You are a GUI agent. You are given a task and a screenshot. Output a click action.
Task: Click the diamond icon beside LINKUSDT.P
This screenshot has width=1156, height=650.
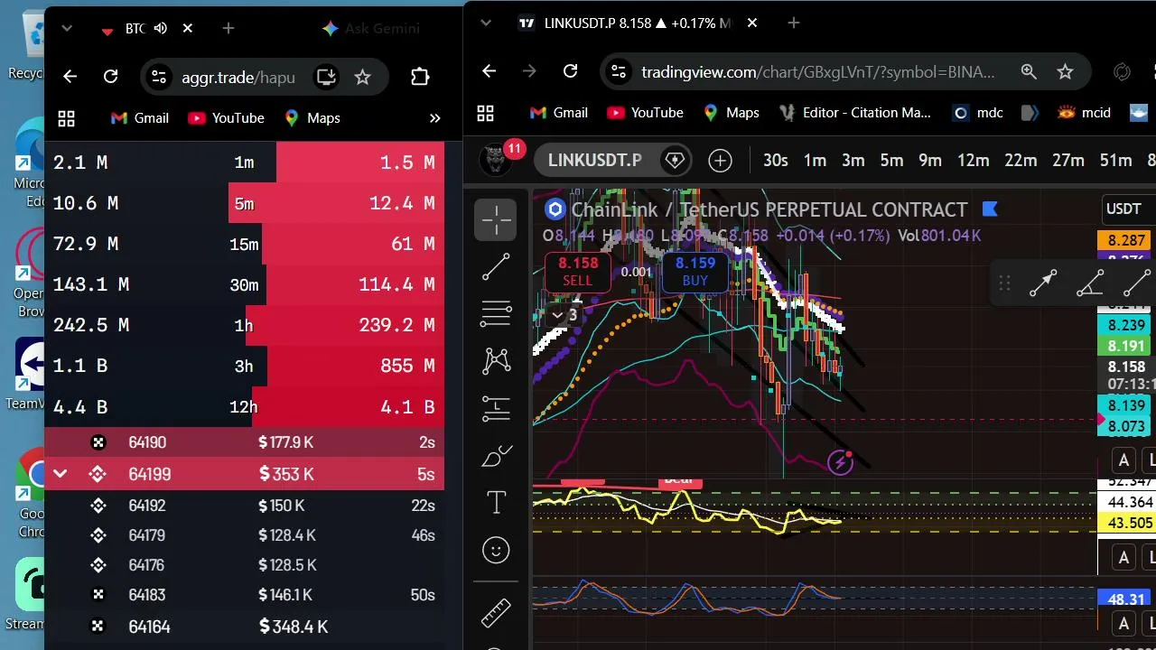[x=675, y=161]
